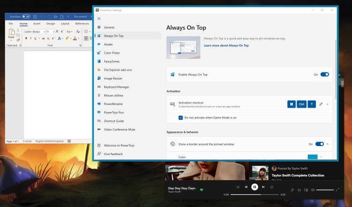Uncheck Do not activate when Game Mode is on
This screenshot has width=352, height=207.
[181, 118]
